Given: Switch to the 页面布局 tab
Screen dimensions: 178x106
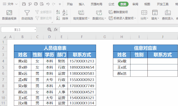Looking at the screenshot, I should [97, 4].
